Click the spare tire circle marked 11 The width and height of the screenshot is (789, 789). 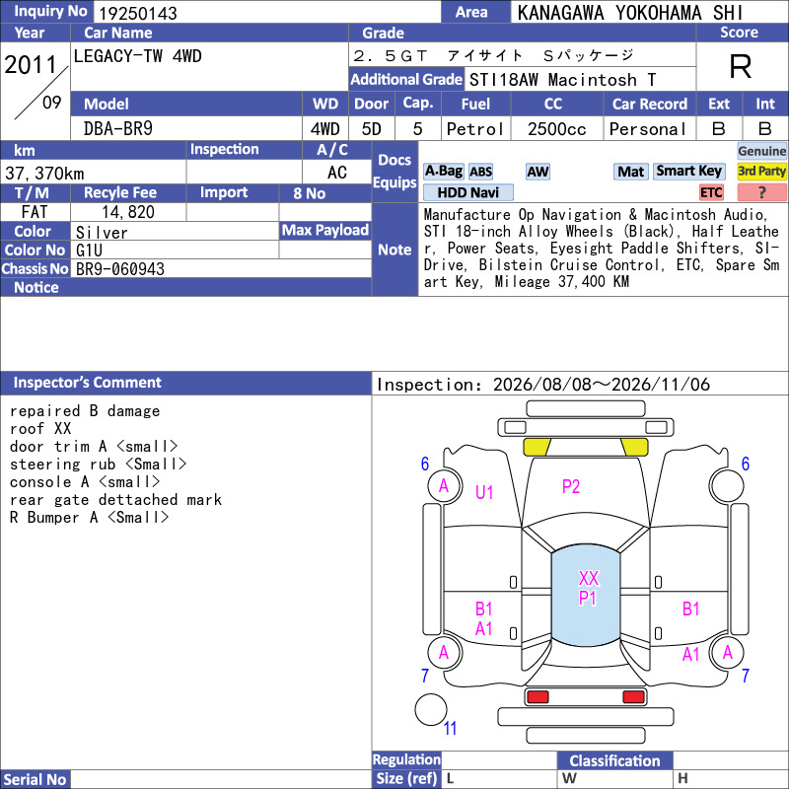click(x=431, y=709)
